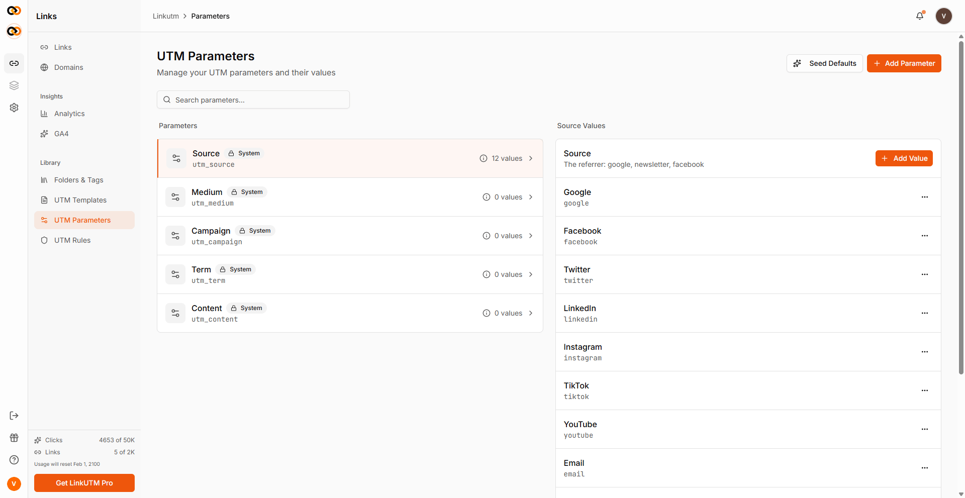Screen dimensions: 965x498
Task: Open more options for Facebook value
Action: tap(925, 236)
